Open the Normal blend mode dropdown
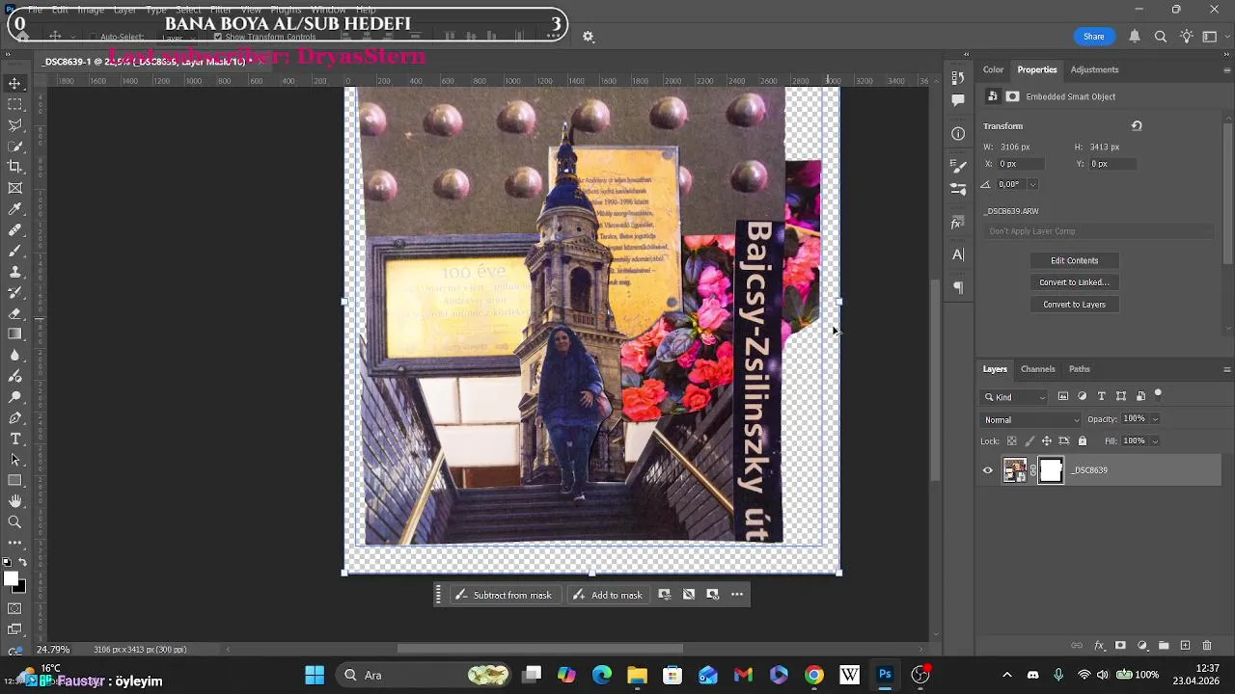Viewport: 1235px width, 694px height. 1031,419
